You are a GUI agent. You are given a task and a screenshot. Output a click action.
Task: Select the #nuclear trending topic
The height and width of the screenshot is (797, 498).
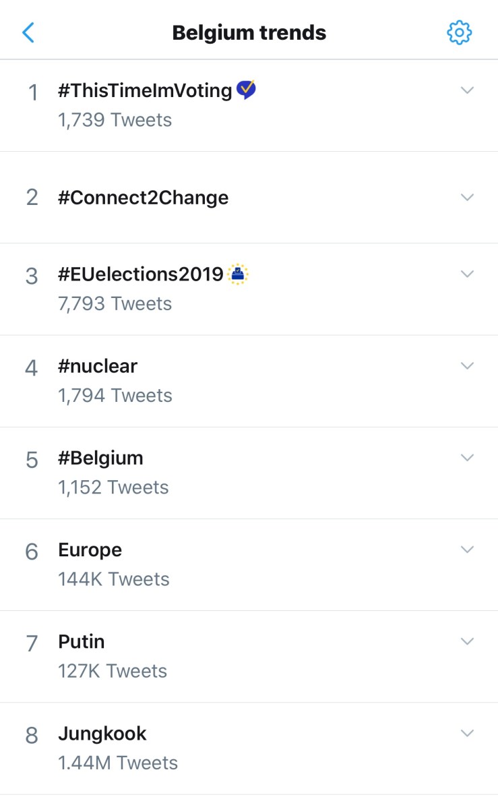[x=98, y=366]
